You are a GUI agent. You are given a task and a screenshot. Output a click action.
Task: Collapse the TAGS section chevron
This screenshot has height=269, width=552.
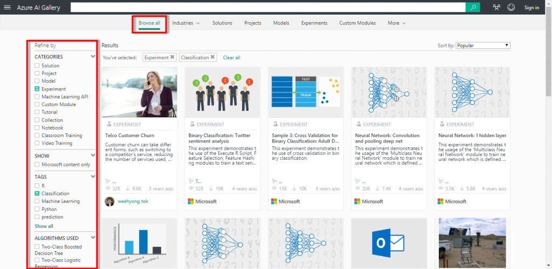tap(93, 176)
